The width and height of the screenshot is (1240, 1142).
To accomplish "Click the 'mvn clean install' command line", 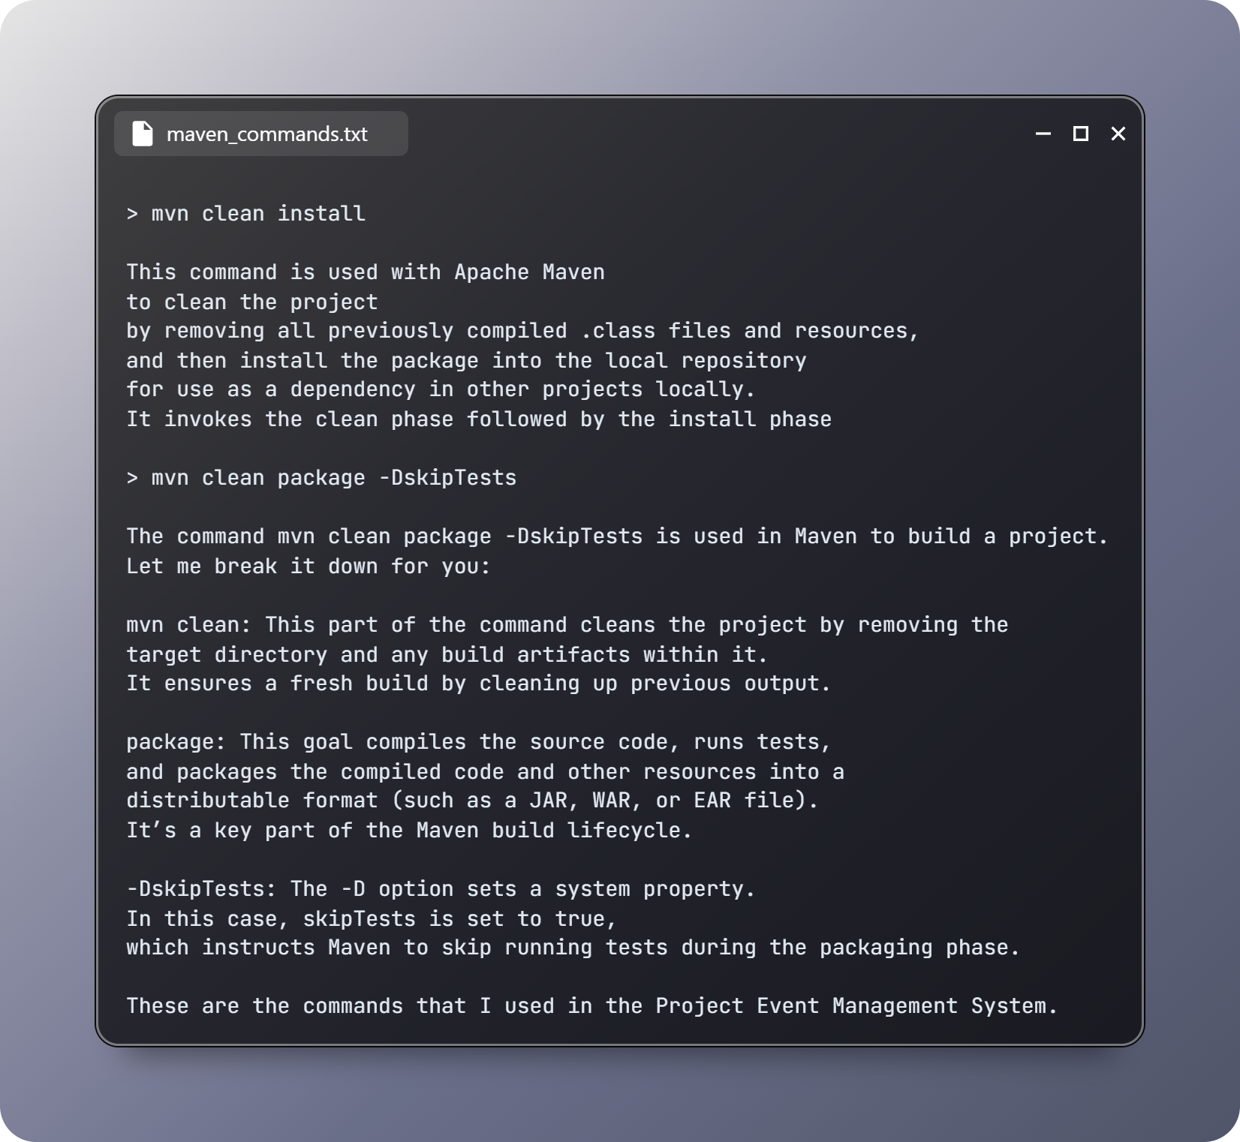I will pyautogui.click(x=246, y=214).
